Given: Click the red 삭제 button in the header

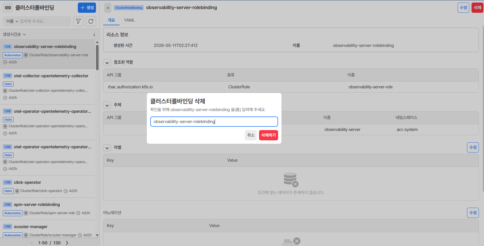Looking at the screenshot, I should pyautogui.click(x=477, y=8).
